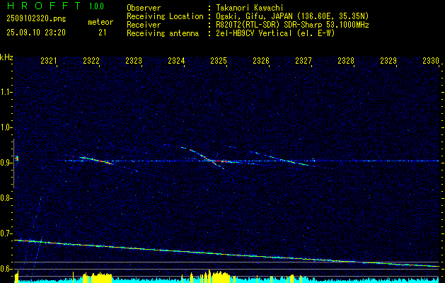The width and height of the screenshot is (445, 283).
Task: Click the 0.9 kHz axis label
Action: 5,163
